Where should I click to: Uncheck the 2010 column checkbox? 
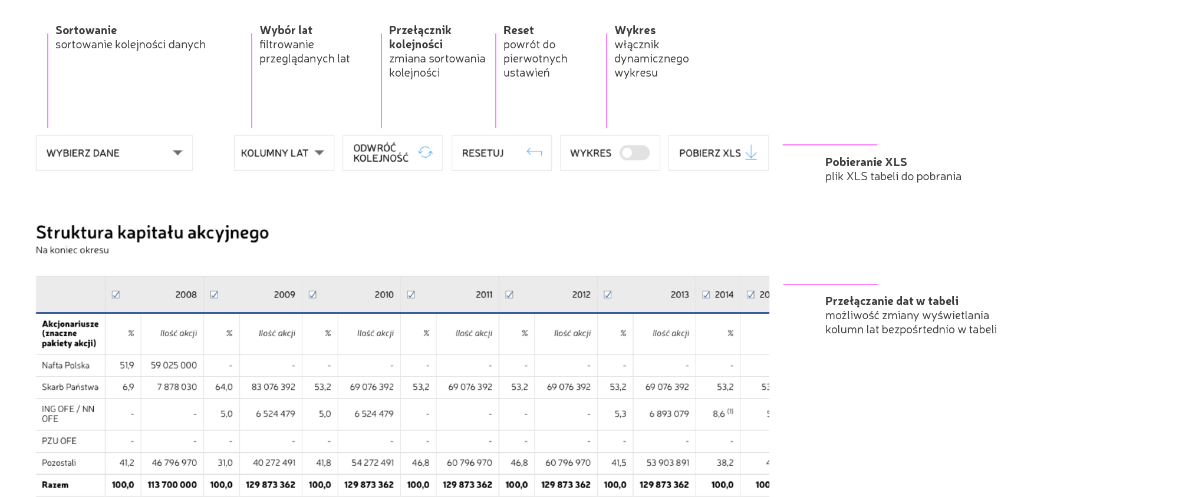coord(312,294)
